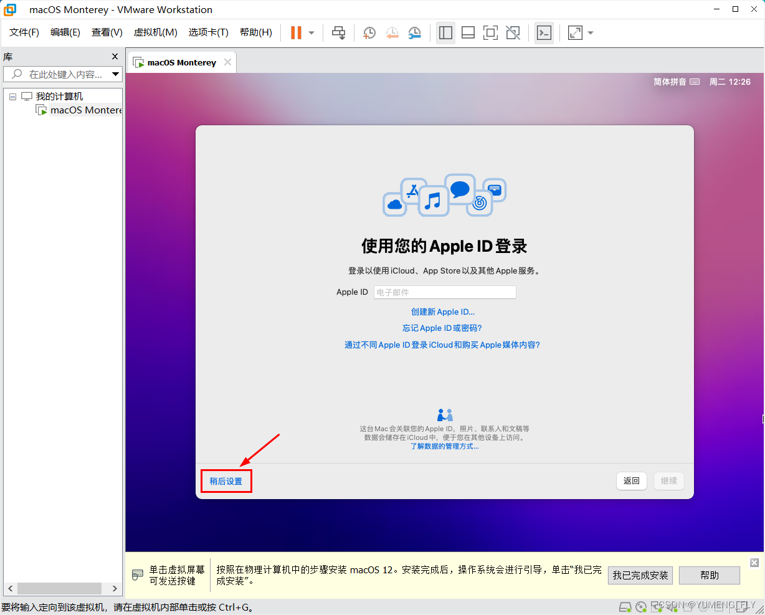Toggle the thumbnail bar view
The height and width of the screenshot is (615, 765).
(x=468, y=33)
